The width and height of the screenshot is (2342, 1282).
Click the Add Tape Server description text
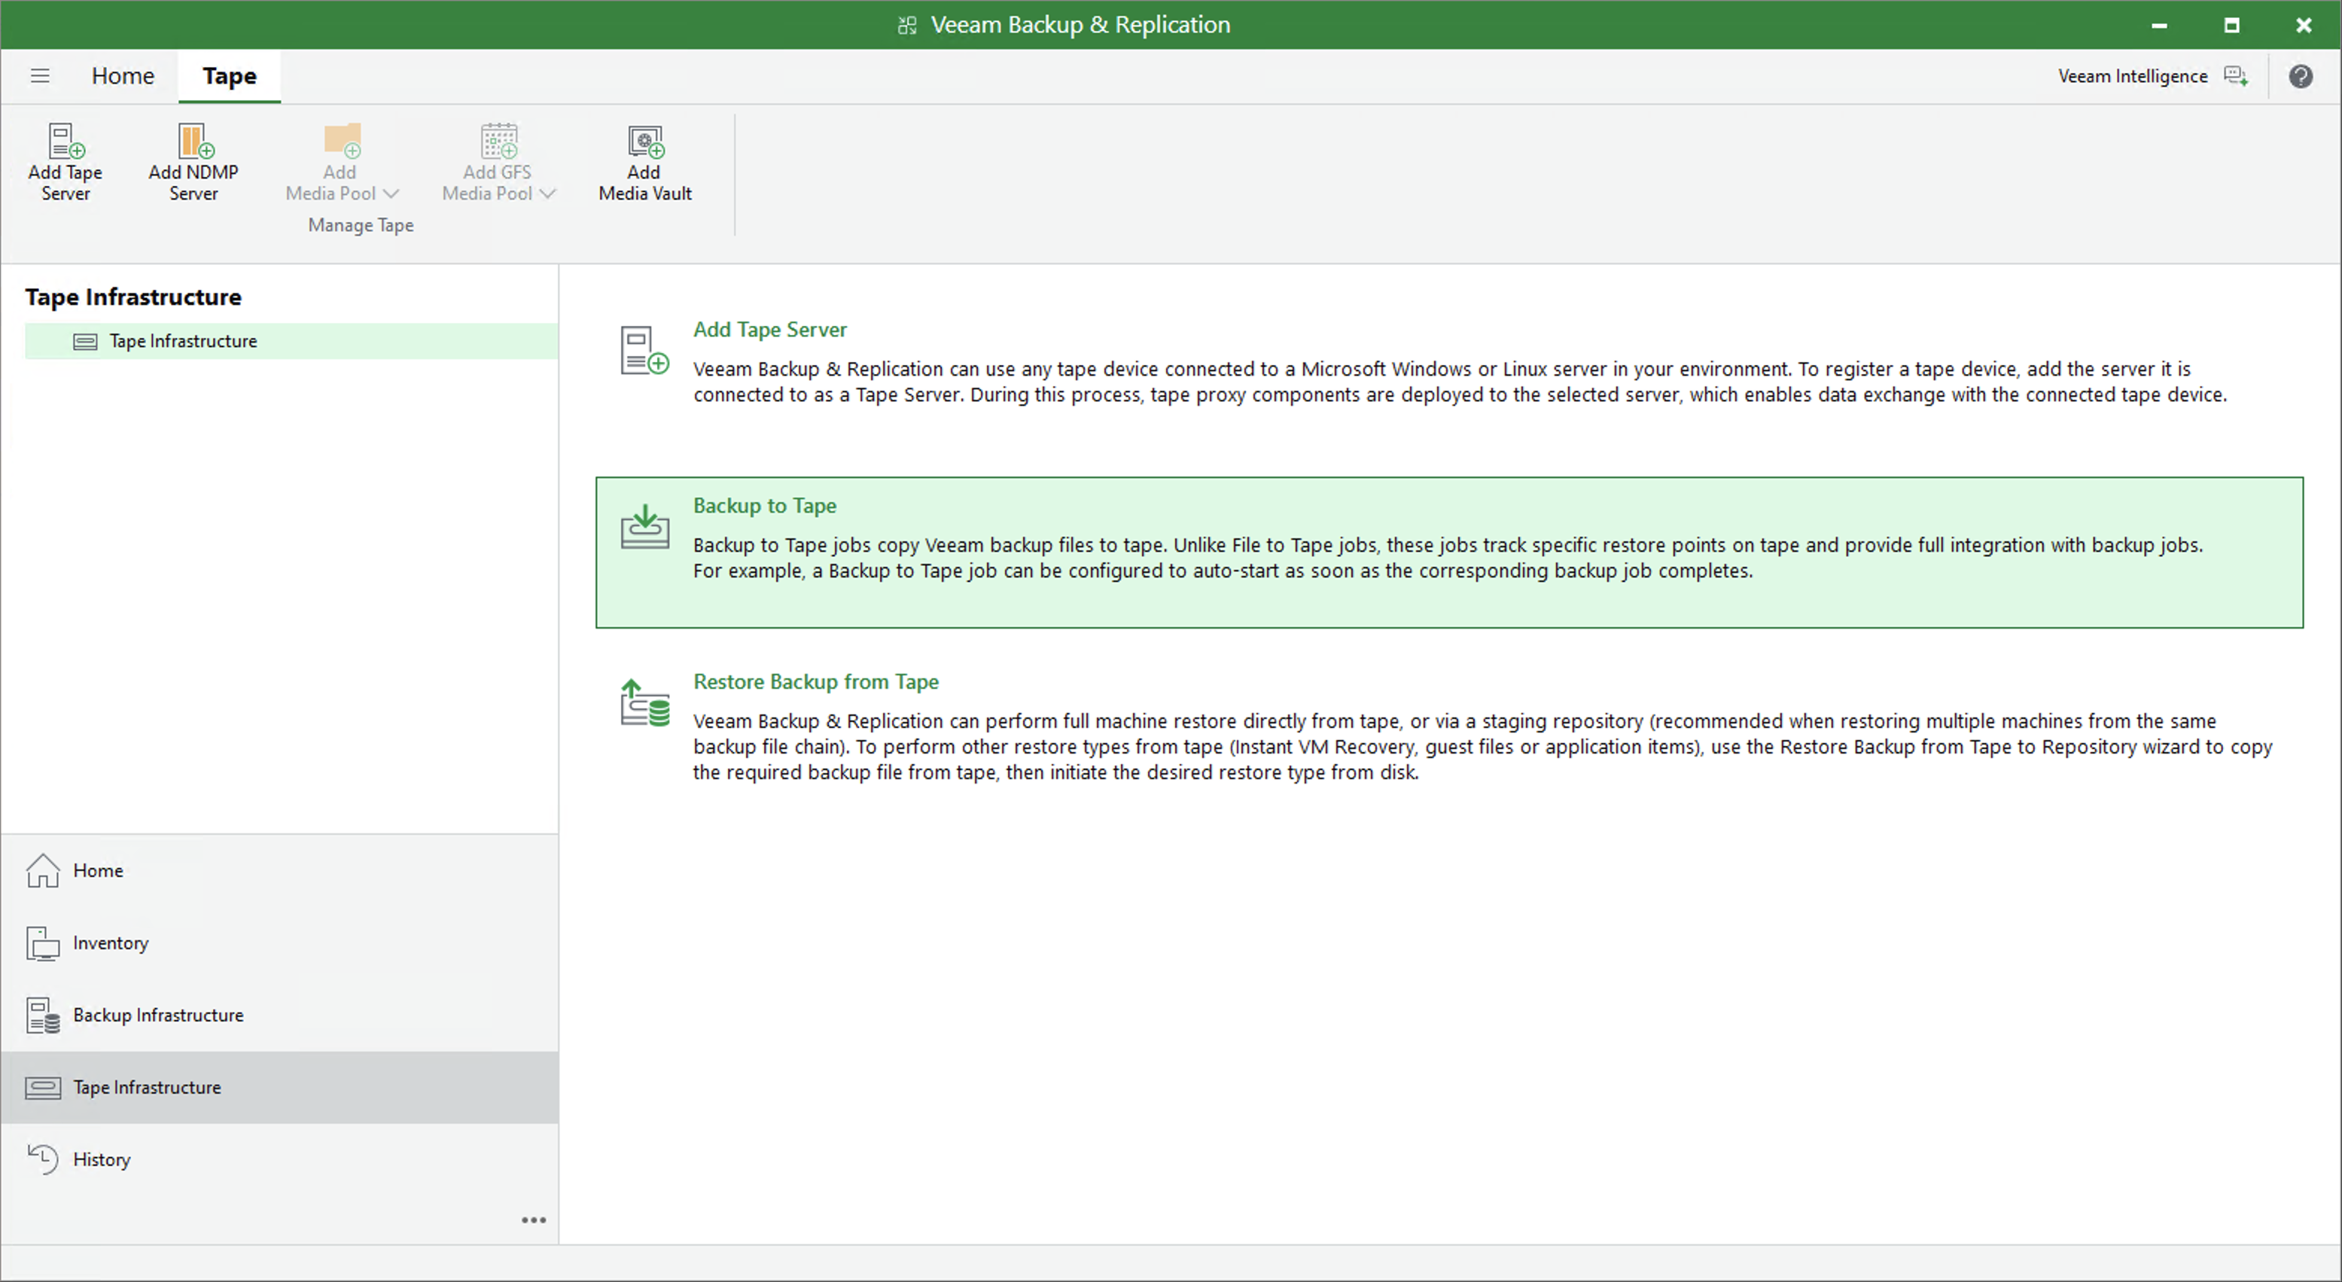pyautogui.click(x=1460, y=382)
